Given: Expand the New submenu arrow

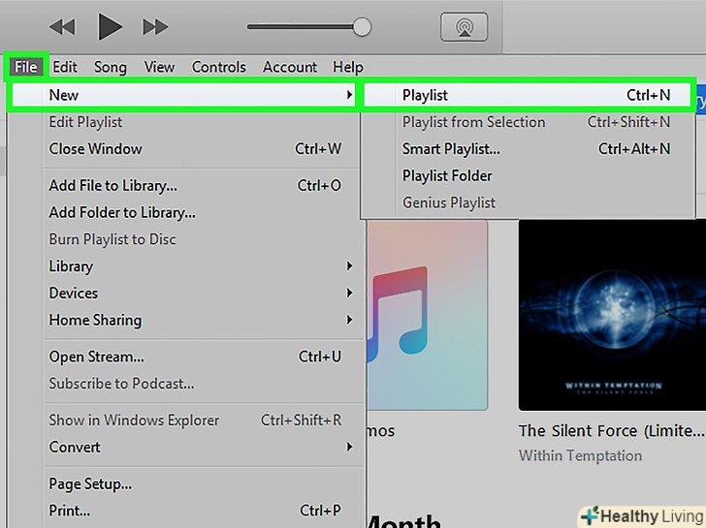Looking at the screenshot, I should point(349,95).
